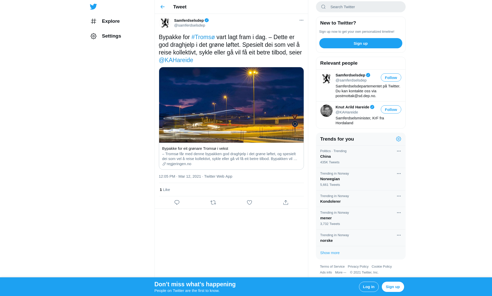Open the Explore hashtag page
Image resolution: width=492 pixels, height=296 pixels.
105,21
